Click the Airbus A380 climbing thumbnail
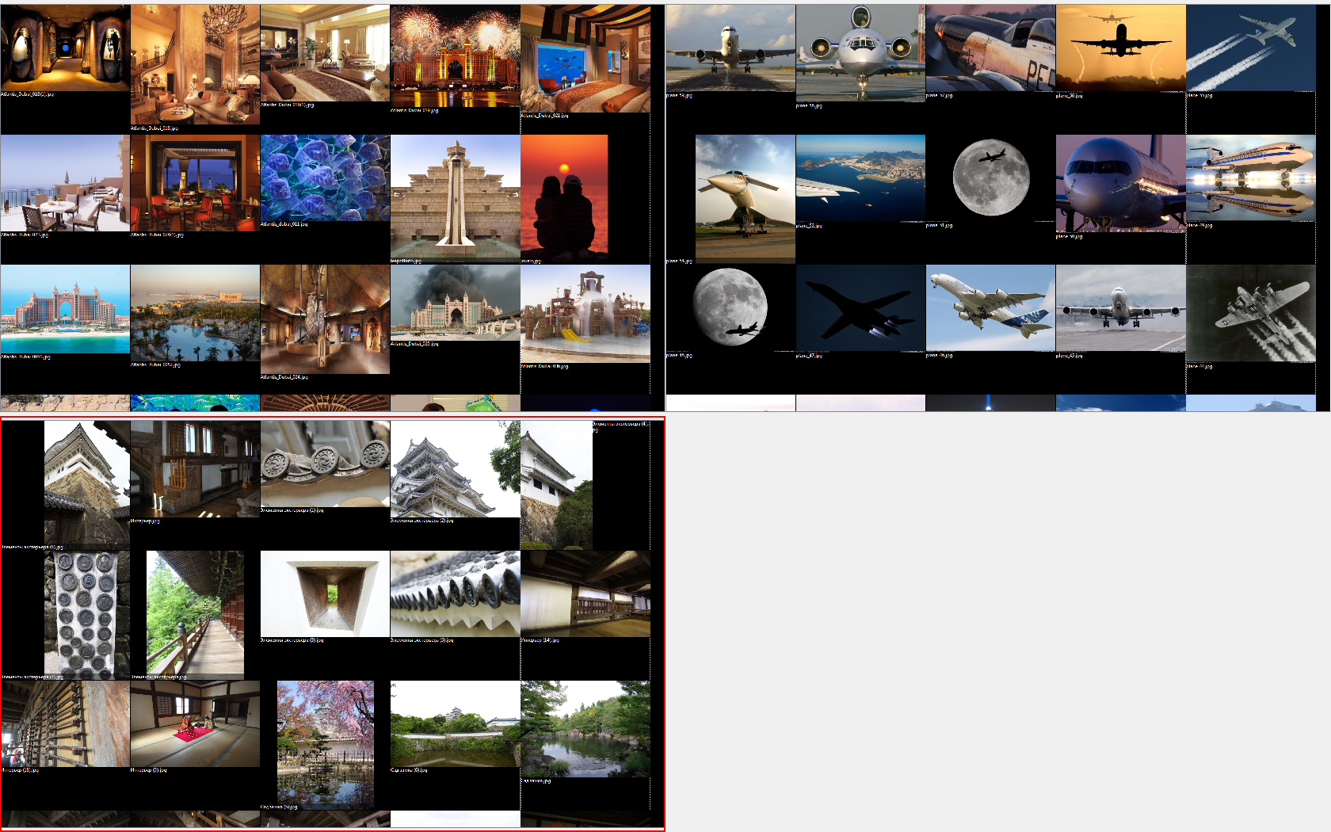The width and height of the screenshot is (1331, 832). 990,309
